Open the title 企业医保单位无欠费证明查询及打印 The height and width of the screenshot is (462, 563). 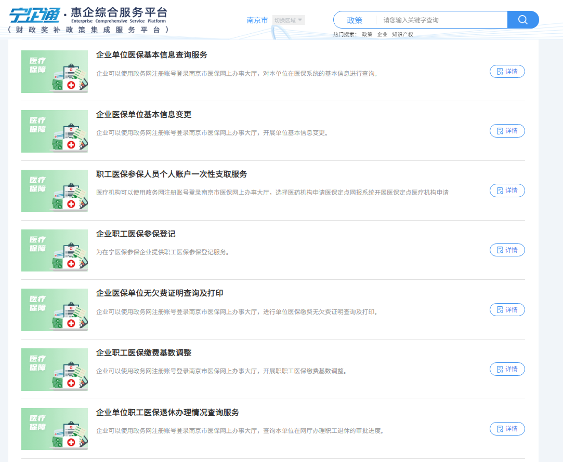160,293
